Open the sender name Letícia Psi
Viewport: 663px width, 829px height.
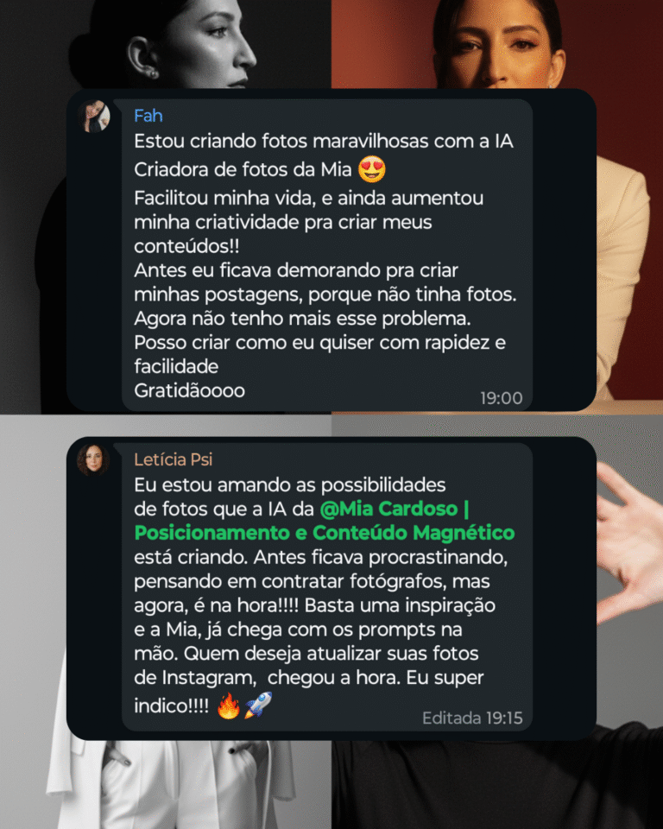173,459
